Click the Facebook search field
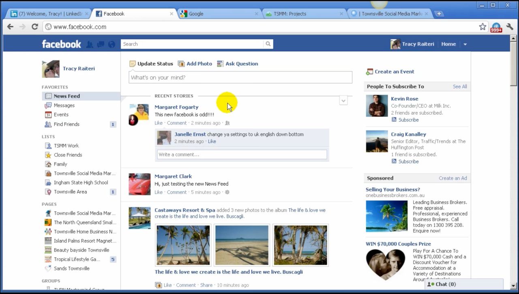519x294 pixels. [192, 44]
